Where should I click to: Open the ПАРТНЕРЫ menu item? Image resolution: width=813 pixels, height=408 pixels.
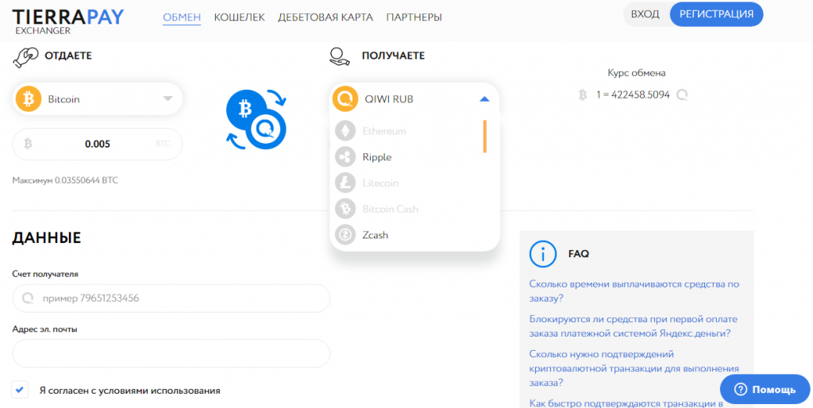point(414,17)
